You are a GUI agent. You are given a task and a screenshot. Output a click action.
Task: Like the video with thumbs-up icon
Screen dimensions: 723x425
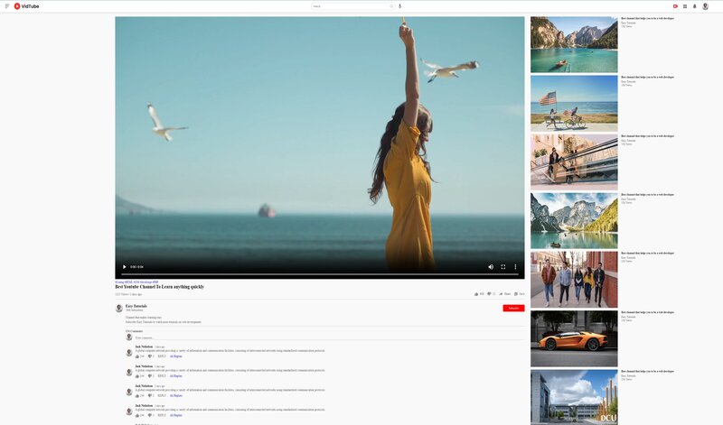[476, 294]
